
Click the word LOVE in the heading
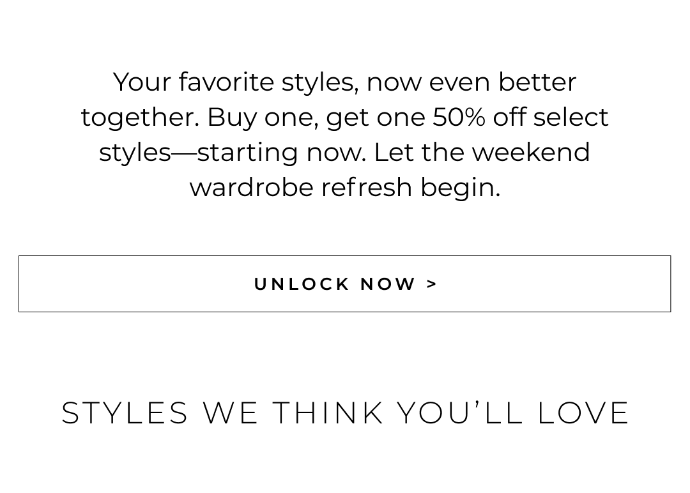(583, 413)
